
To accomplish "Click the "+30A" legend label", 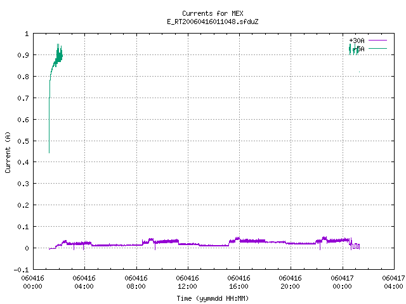I will click(357, 41).
